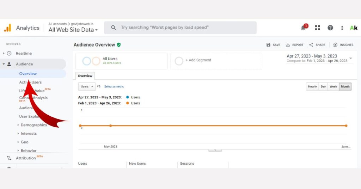
Task: Click the orange Users legend dot
Action: tap(128, 103)
